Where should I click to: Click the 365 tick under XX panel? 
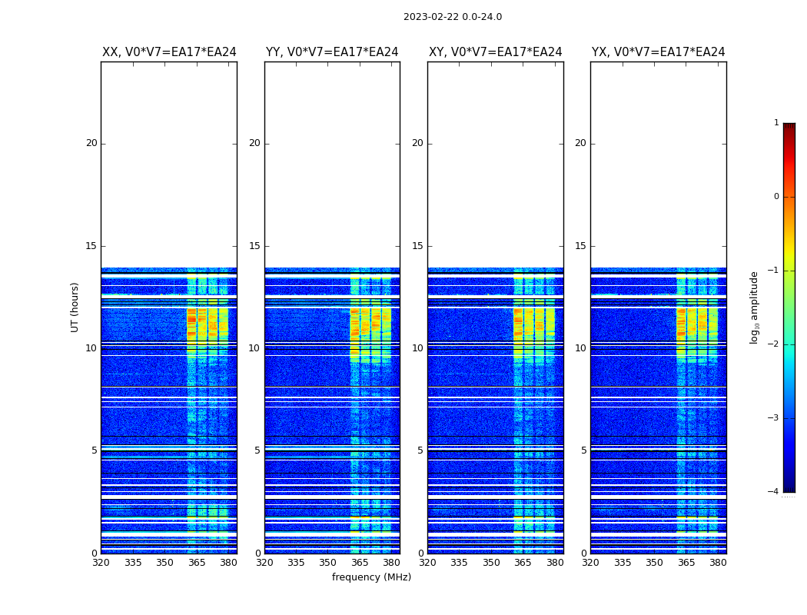point(197,563)
